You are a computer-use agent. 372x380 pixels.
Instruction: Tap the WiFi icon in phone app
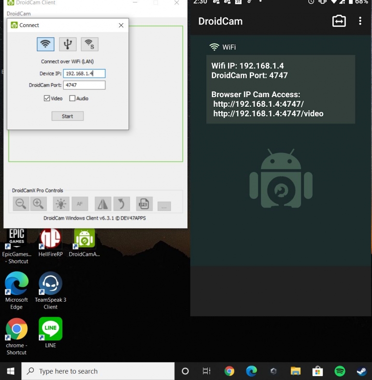(x=214, y=47)
